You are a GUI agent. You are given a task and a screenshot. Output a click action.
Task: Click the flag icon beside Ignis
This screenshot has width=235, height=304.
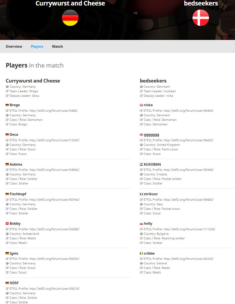(7, 253)
